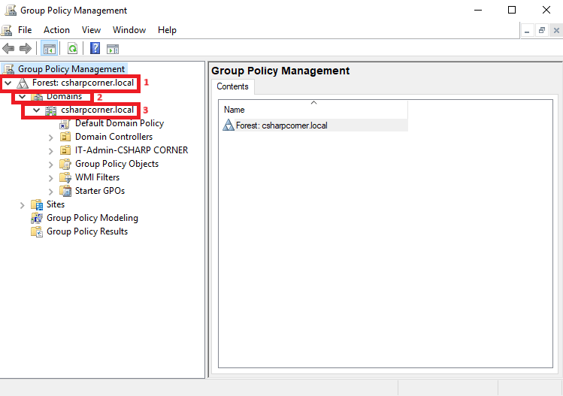The image size is (563, 396).
Task: Maximize the Group Policy Management window
Action: pyautogui.click(x=512, y=10)
